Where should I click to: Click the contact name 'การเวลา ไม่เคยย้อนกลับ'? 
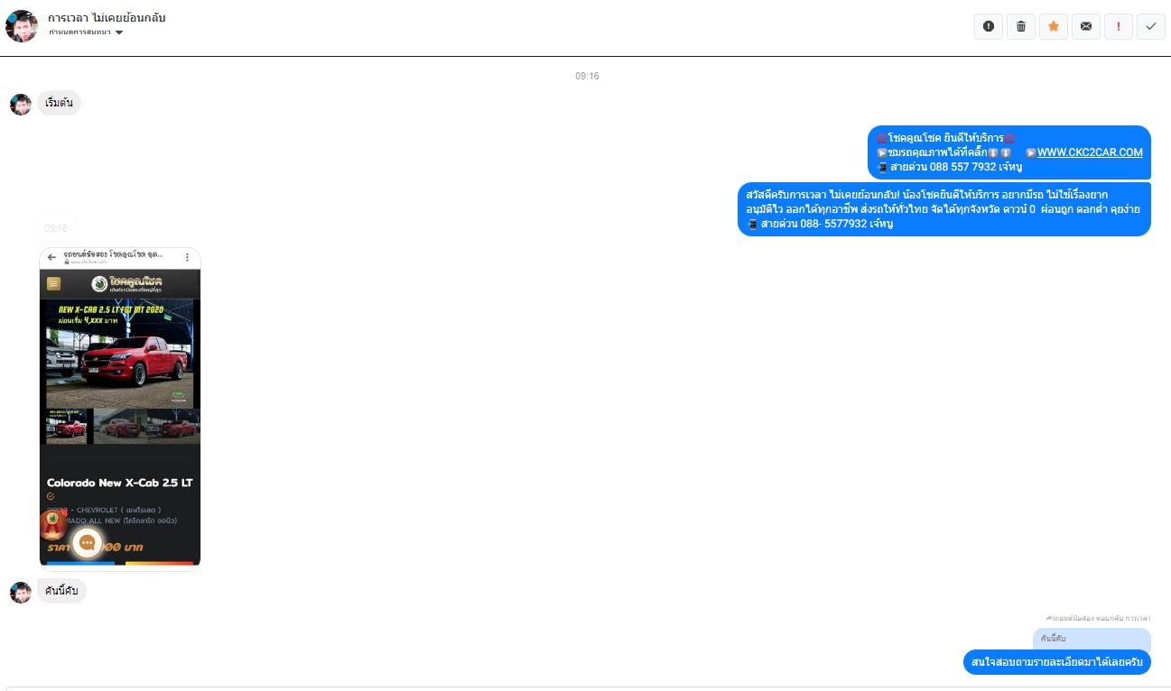[107, 17]
